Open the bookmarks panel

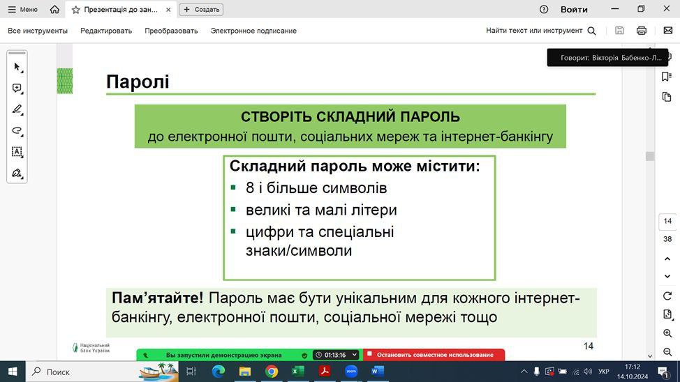click(x=667, y=77)
